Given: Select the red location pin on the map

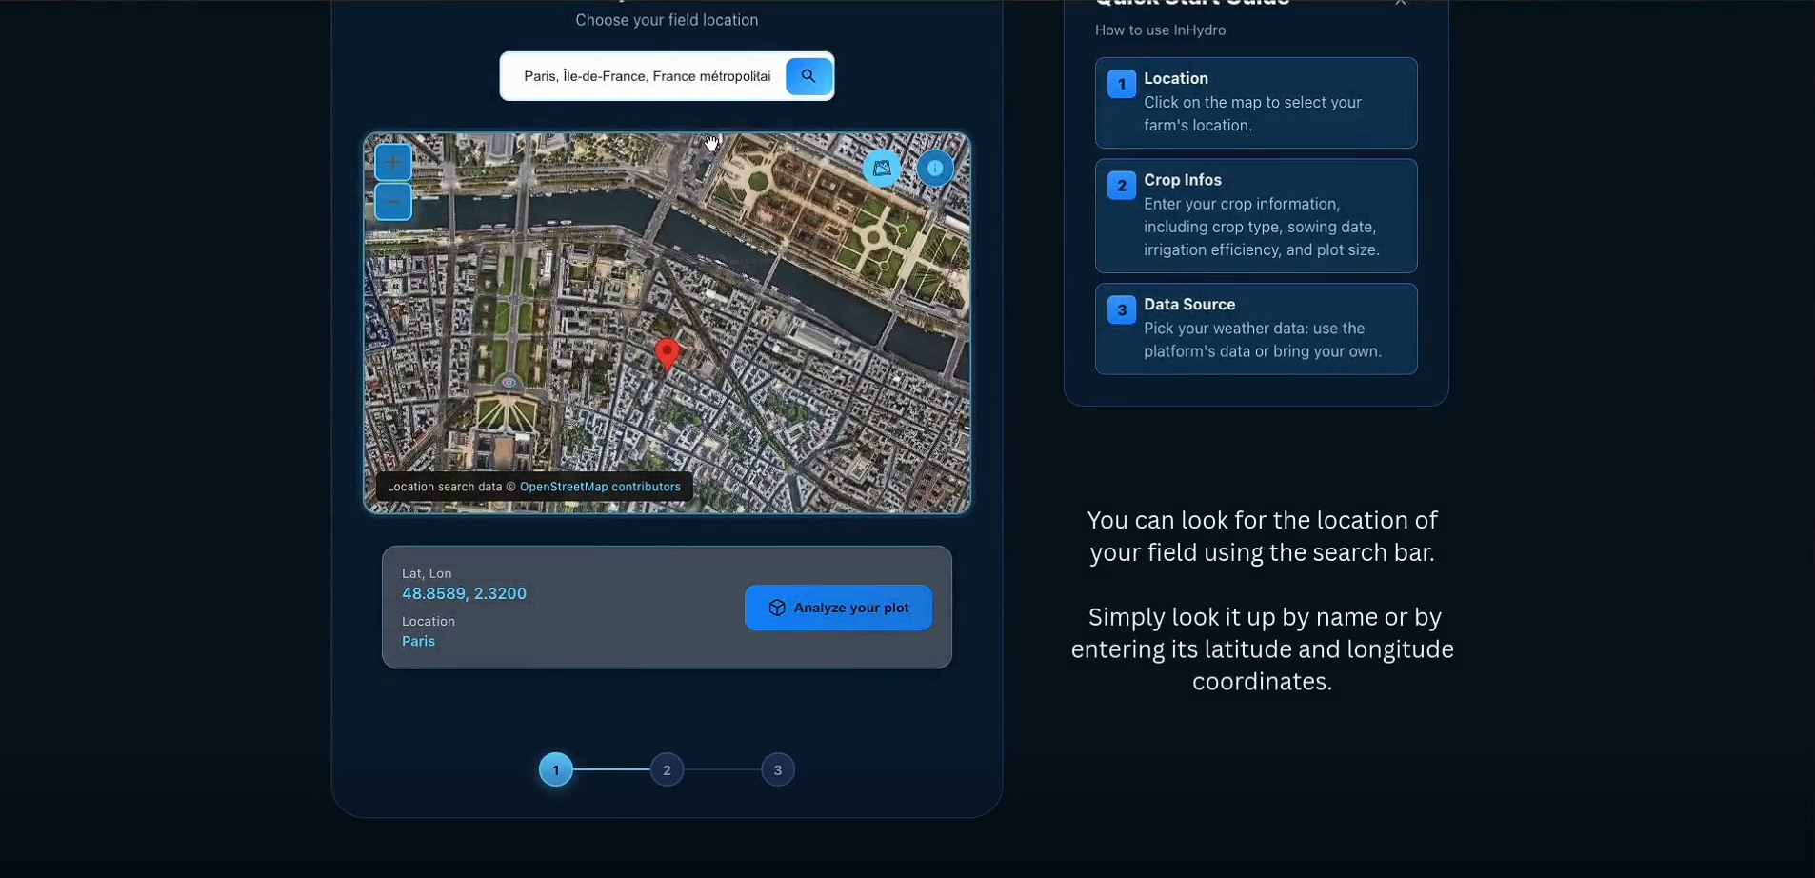Looking at the screenshot, I should point(667,353).
